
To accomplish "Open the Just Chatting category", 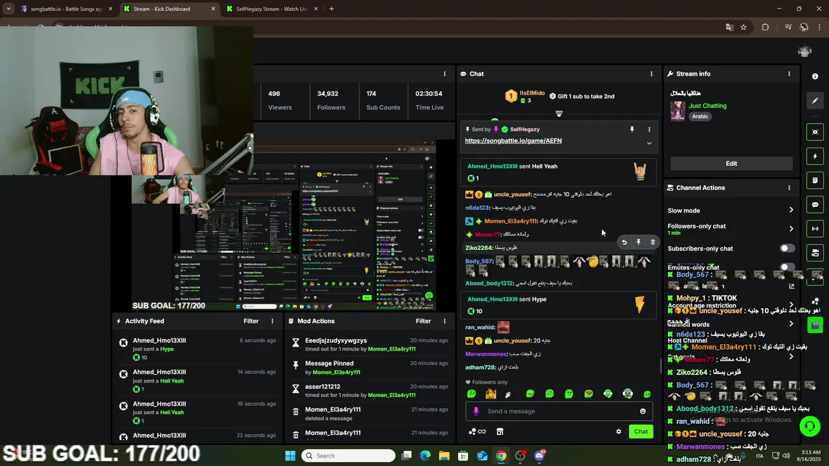I will [707, 105].
